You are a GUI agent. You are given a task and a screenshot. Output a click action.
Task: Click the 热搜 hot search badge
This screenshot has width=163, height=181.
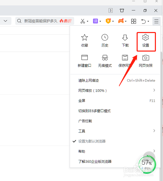click(66, 21)
